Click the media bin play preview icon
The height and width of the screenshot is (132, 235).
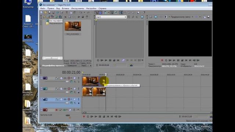79,17
